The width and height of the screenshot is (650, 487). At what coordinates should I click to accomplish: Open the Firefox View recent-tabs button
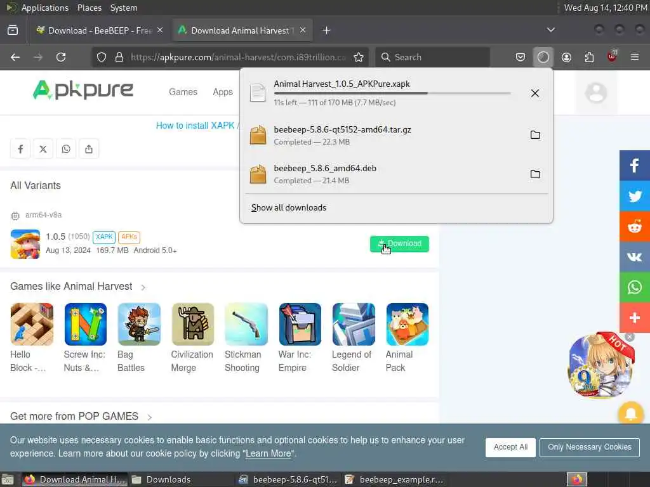click(x=13, y=30)
